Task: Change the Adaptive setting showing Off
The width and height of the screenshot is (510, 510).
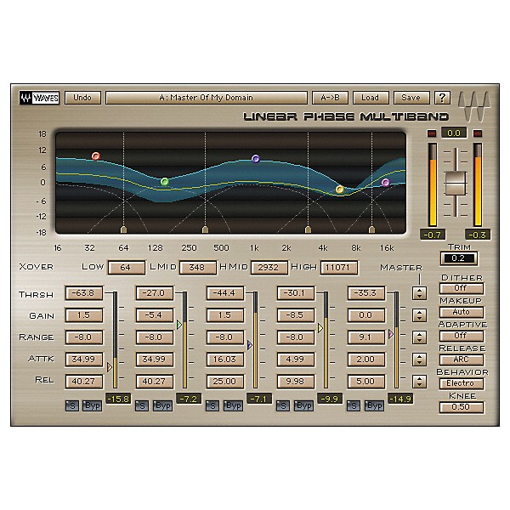Action: pyautogui.click(x=462, y=336)
